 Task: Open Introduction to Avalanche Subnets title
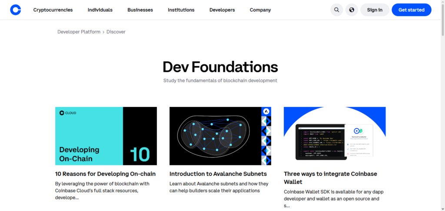tap(218, 174)
